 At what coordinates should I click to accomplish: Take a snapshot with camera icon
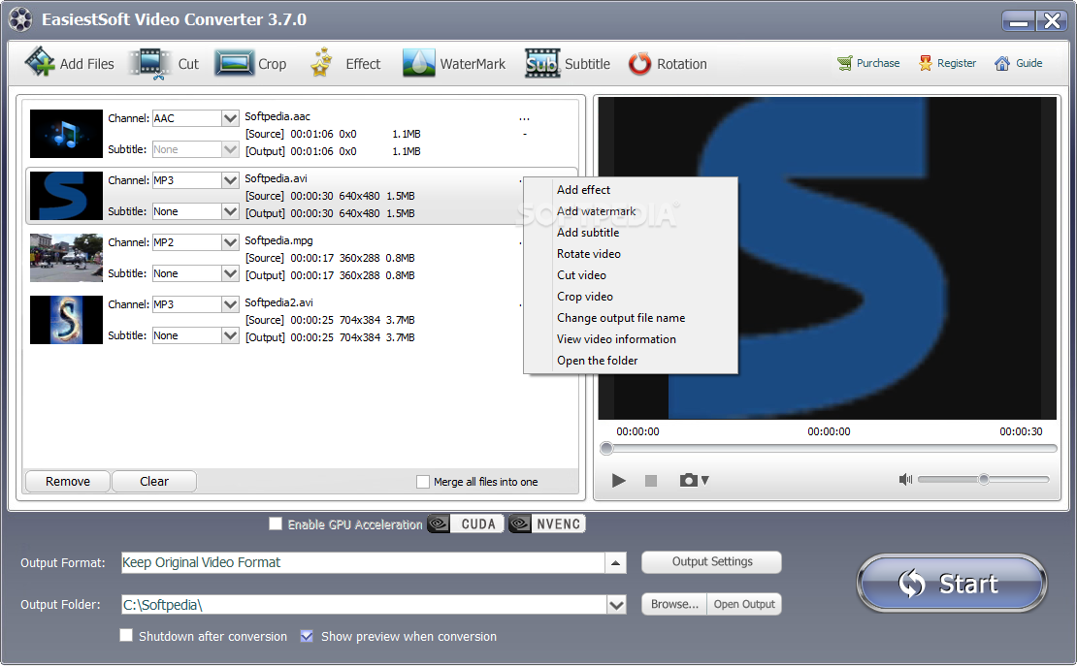pos(688,480)
